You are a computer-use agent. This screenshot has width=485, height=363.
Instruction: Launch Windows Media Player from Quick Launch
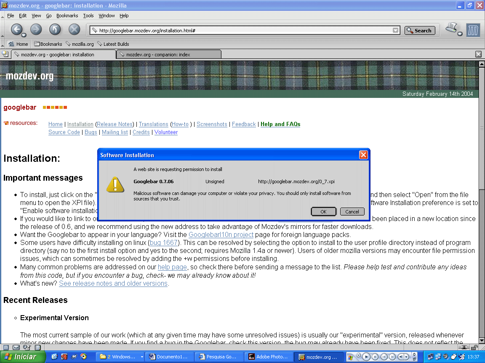(x=83, y=357)
